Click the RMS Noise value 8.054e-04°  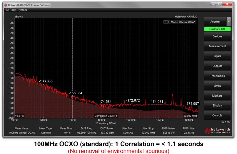(169, 133)
